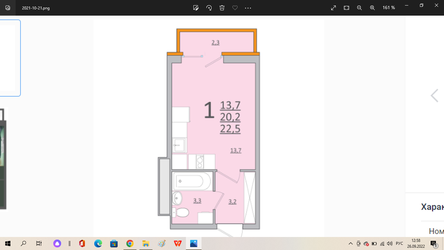Add photo to favorites with heart icon
The image size is (444, 250).
[235, 8]
